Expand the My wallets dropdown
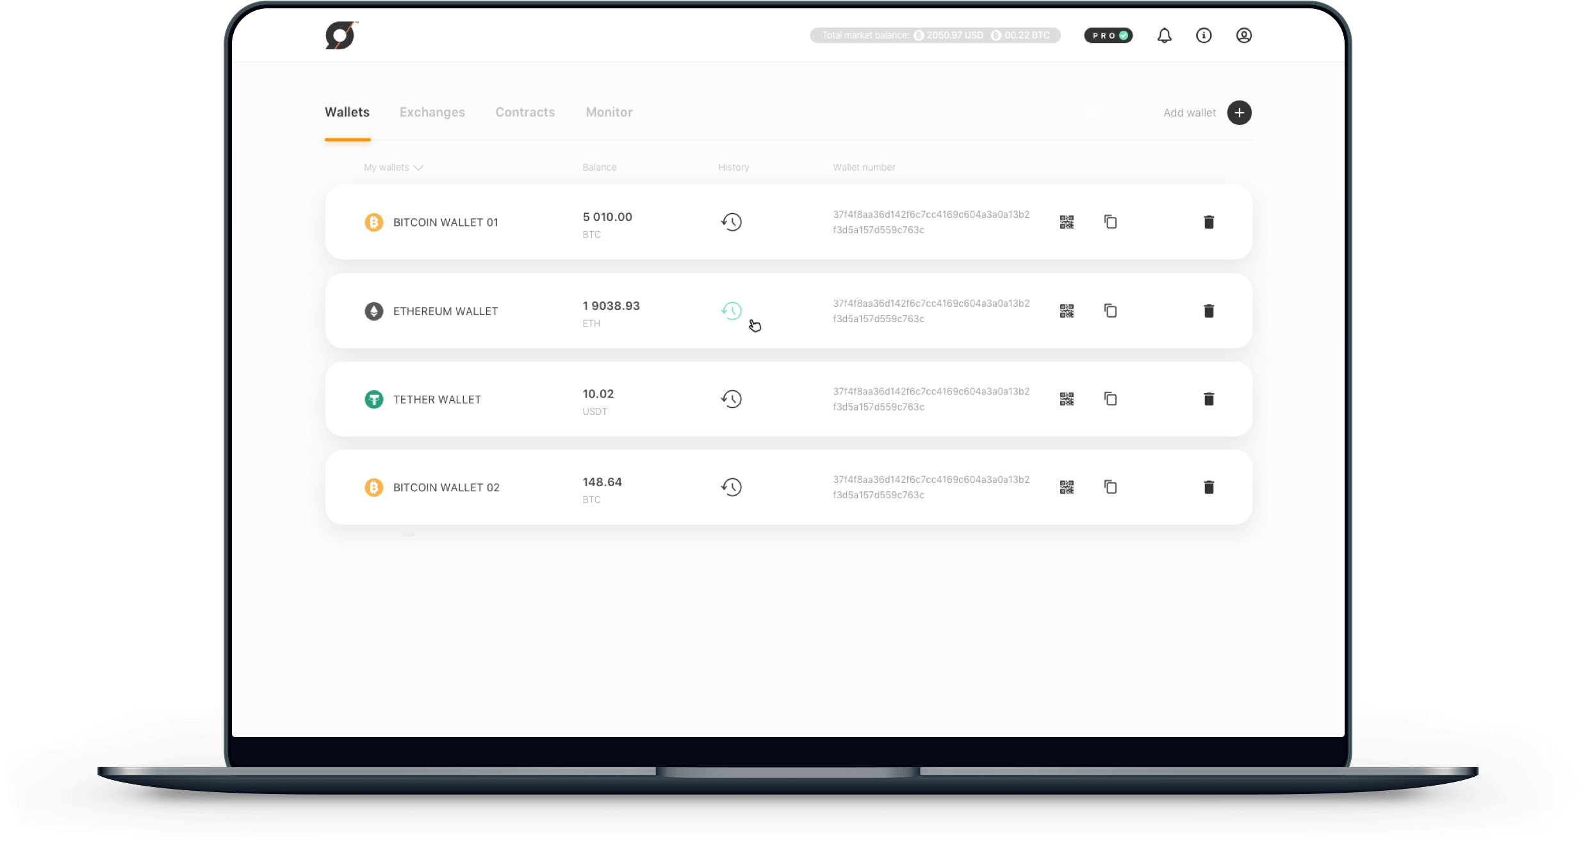Screen dimensions: 1590x844 pos(393,168)
